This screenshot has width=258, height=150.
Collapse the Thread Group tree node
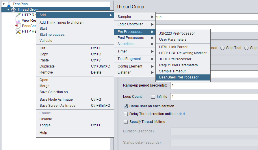[8, 10]
